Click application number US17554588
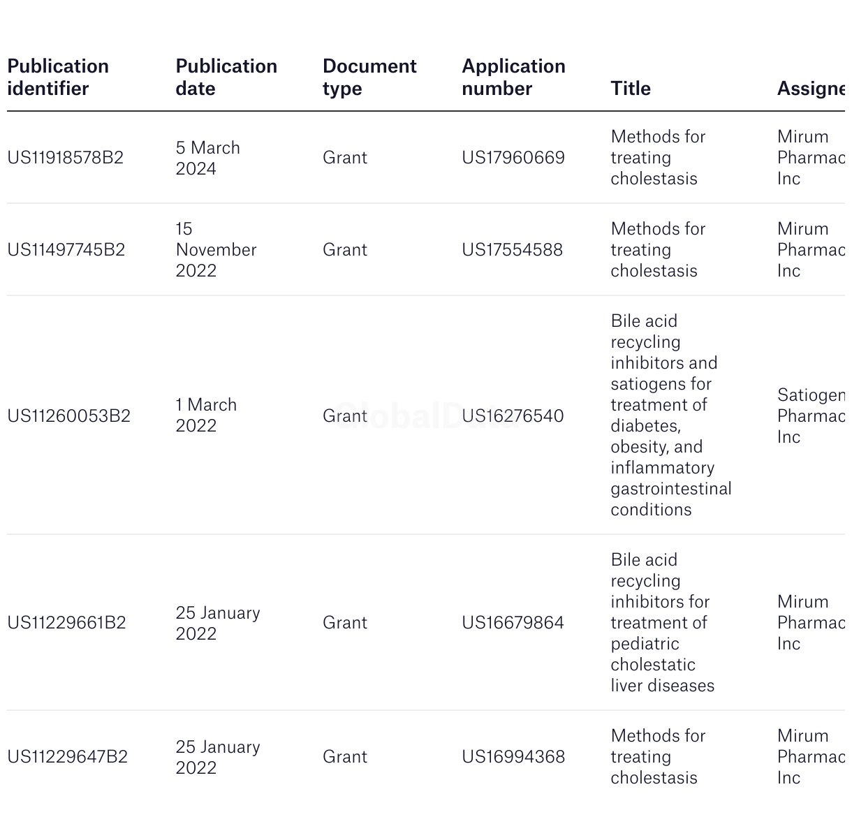Screen dimensions: 852x831 coord(513,250)
